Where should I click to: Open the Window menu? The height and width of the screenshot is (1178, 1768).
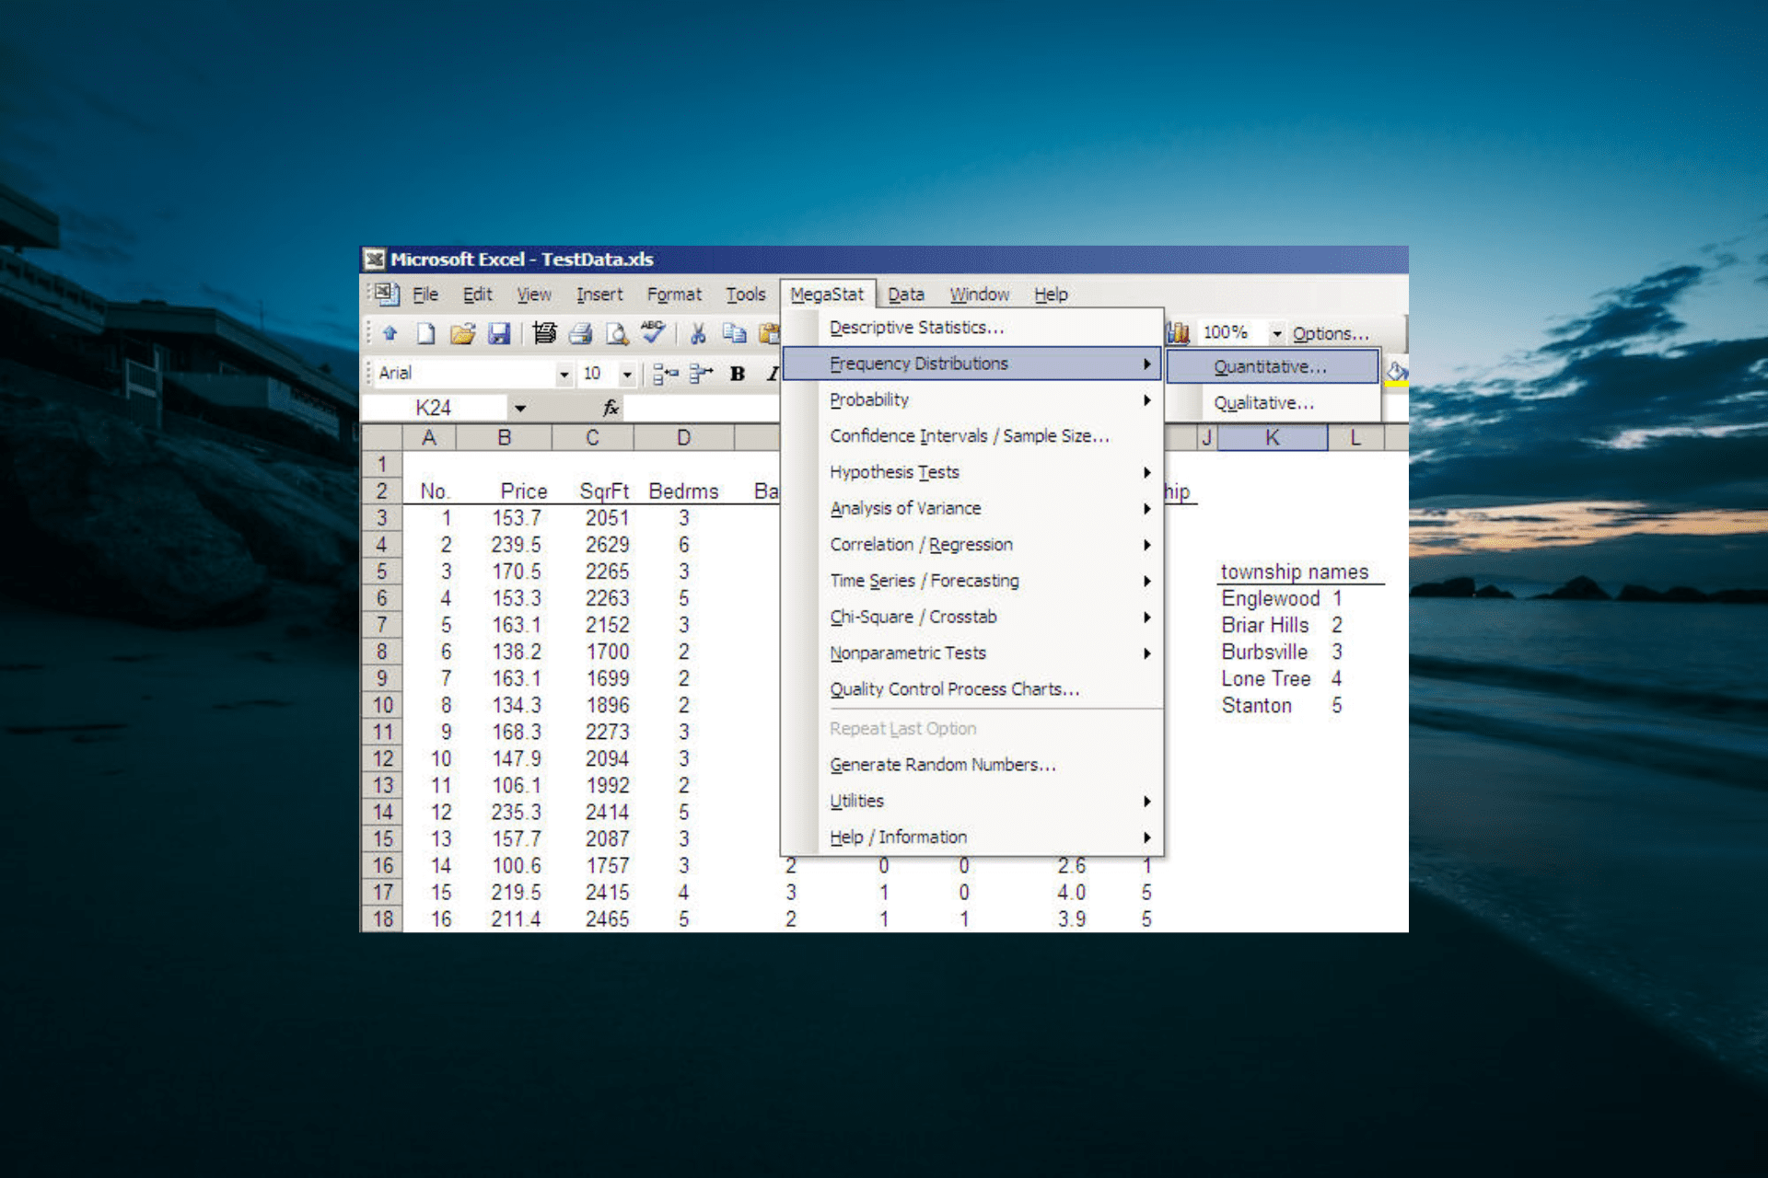point(979,294)
